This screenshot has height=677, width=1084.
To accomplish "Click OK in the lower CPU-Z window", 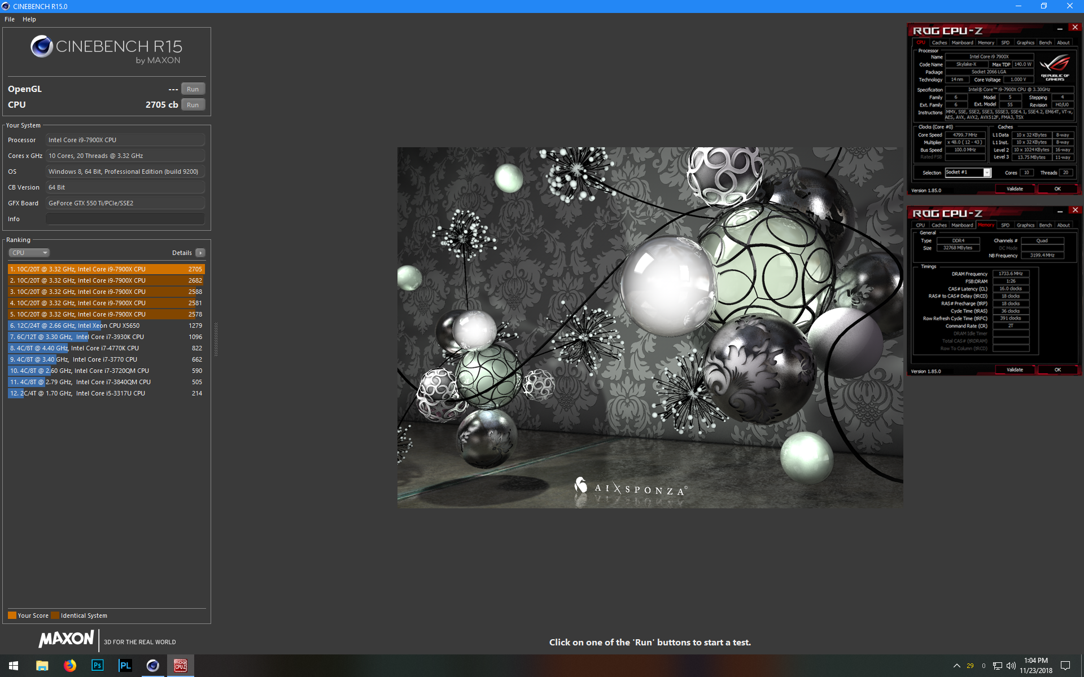I will click(x=1057, y=370).
